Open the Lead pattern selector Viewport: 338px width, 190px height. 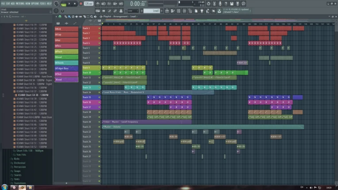click(x=152, y=11)
